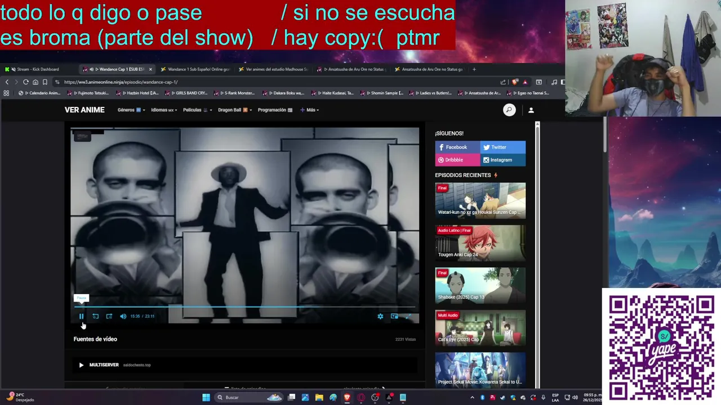Pause the video with the pause button
The height and width of the screenshot is (405, 721).
click(x=81, y=316)
